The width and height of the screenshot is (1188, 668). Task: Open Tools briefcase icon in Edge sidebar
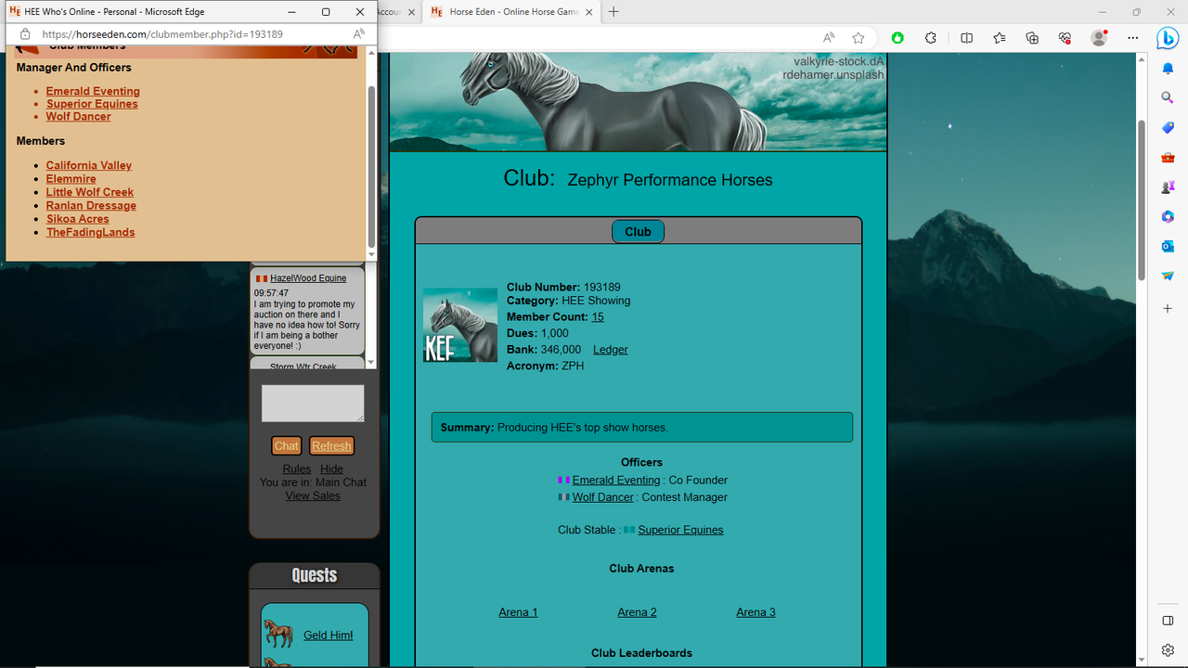tap(1168, 157)
